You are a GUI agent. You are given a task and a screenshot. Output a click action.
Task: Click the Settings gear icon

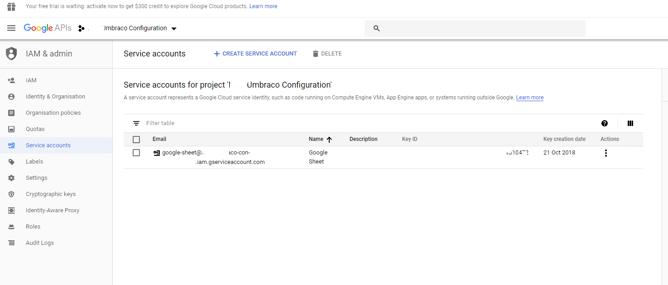point(11,178)
